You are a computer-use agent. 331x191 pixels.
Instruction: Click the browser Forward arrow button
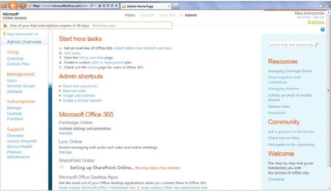[22, 6]
